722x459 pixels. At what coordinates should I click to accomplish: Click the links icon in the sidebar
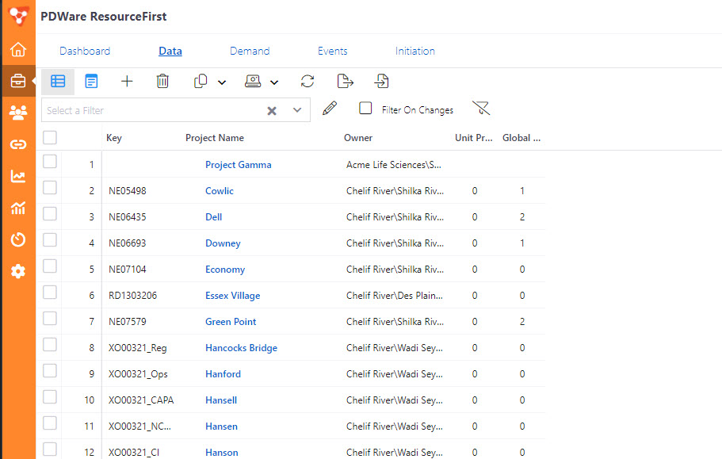coord(17,143)
